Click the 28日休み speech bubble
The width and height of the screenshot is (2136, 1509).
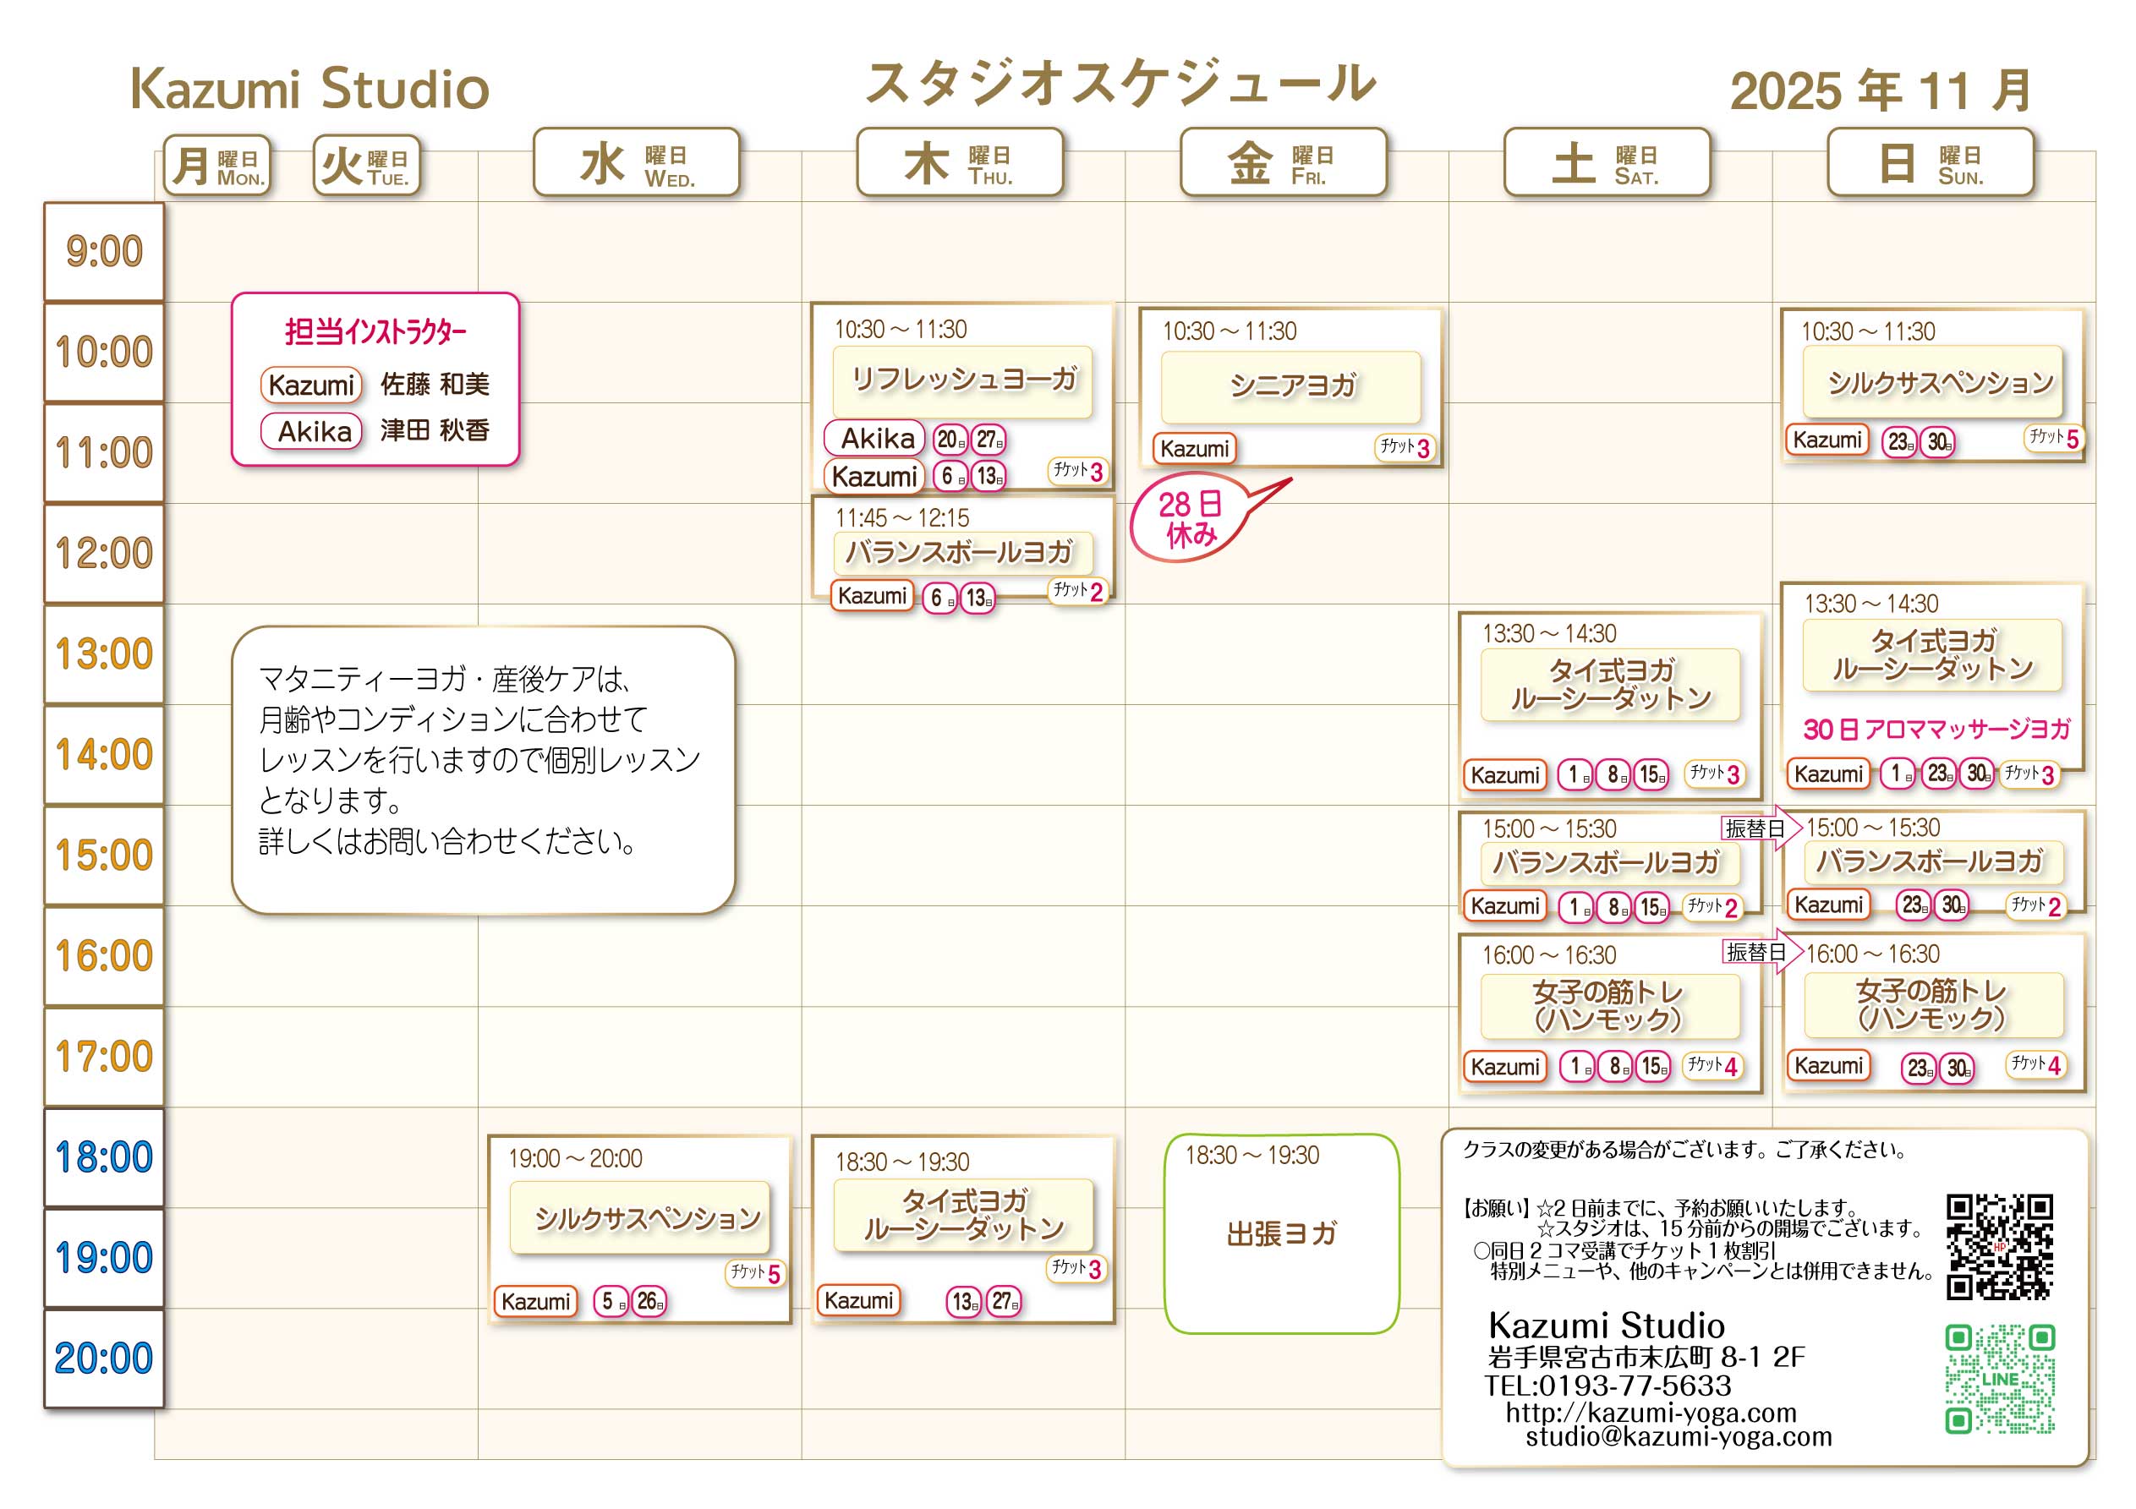click(x=1189, y=519)
